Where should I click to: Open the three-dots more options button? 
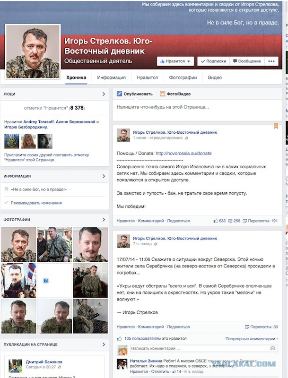pos(271,61)
